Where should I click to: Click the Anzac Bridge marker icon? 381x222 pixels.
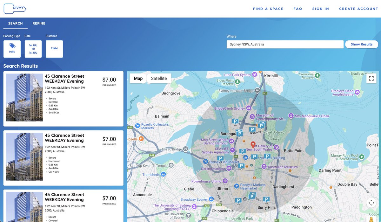(185, 149)
